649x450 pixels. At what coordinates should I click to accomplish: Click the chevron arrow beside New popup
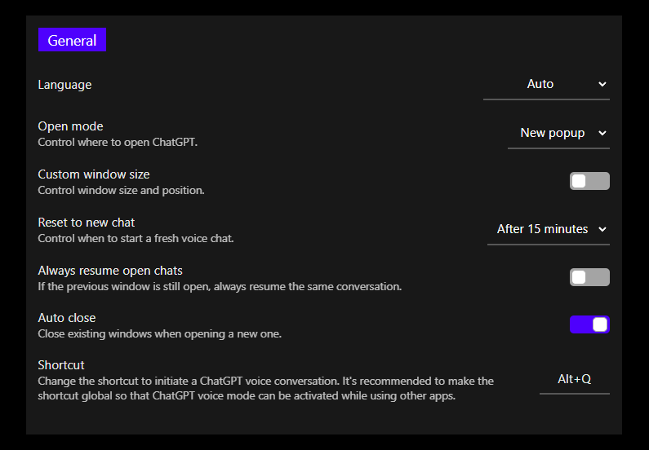pos(602,133)
